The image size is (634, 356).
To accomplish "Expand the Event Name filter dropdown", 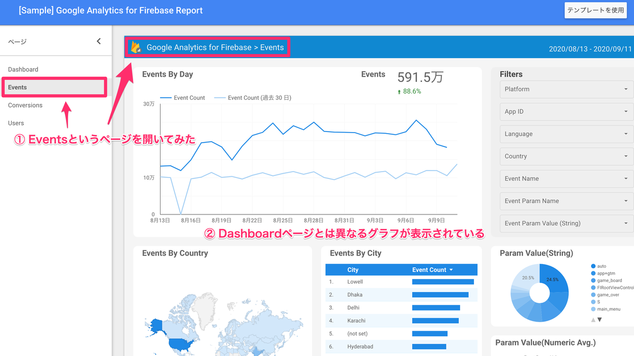I will click(566, 179).
